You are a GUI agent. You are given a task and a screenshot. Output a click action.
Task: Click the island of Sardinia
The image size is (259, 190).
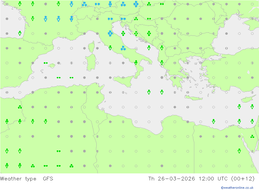(91, 62)
